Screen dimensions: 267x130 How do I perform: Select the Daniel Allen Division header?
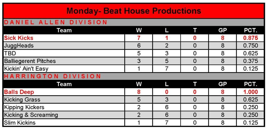[55, 22]
